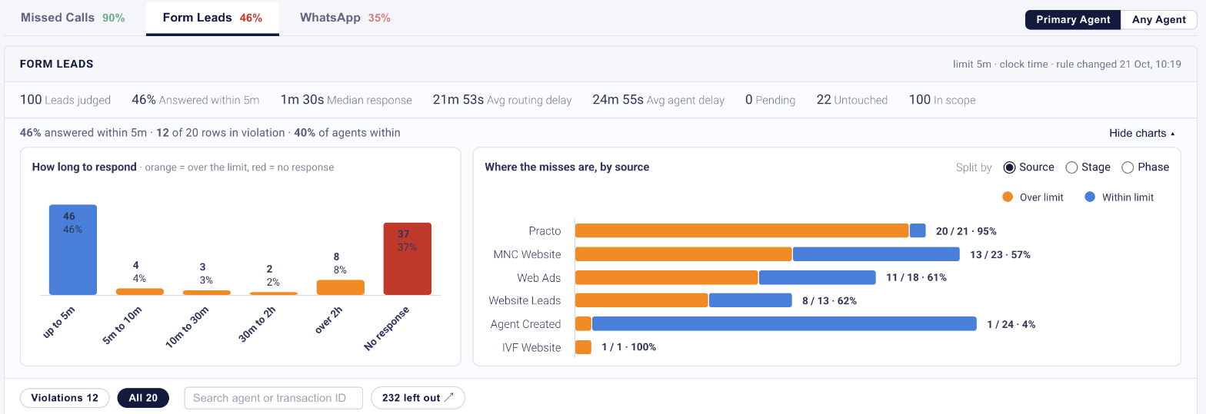This screenshot has height=414, width=1206.
Task: Switch to the Any Agent view
Action: tap(1159, 20)
